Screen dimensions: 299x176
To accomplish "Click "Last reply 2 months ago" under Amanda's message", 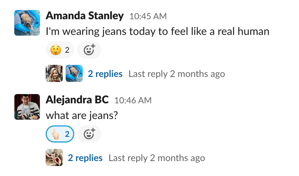I will point(177,74).
